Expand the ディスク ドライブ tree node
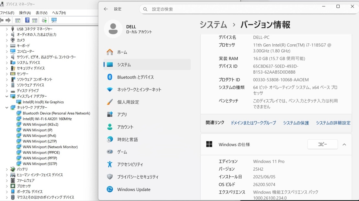The width and height of the screenshot is (359, 201). tap(7, 90)
